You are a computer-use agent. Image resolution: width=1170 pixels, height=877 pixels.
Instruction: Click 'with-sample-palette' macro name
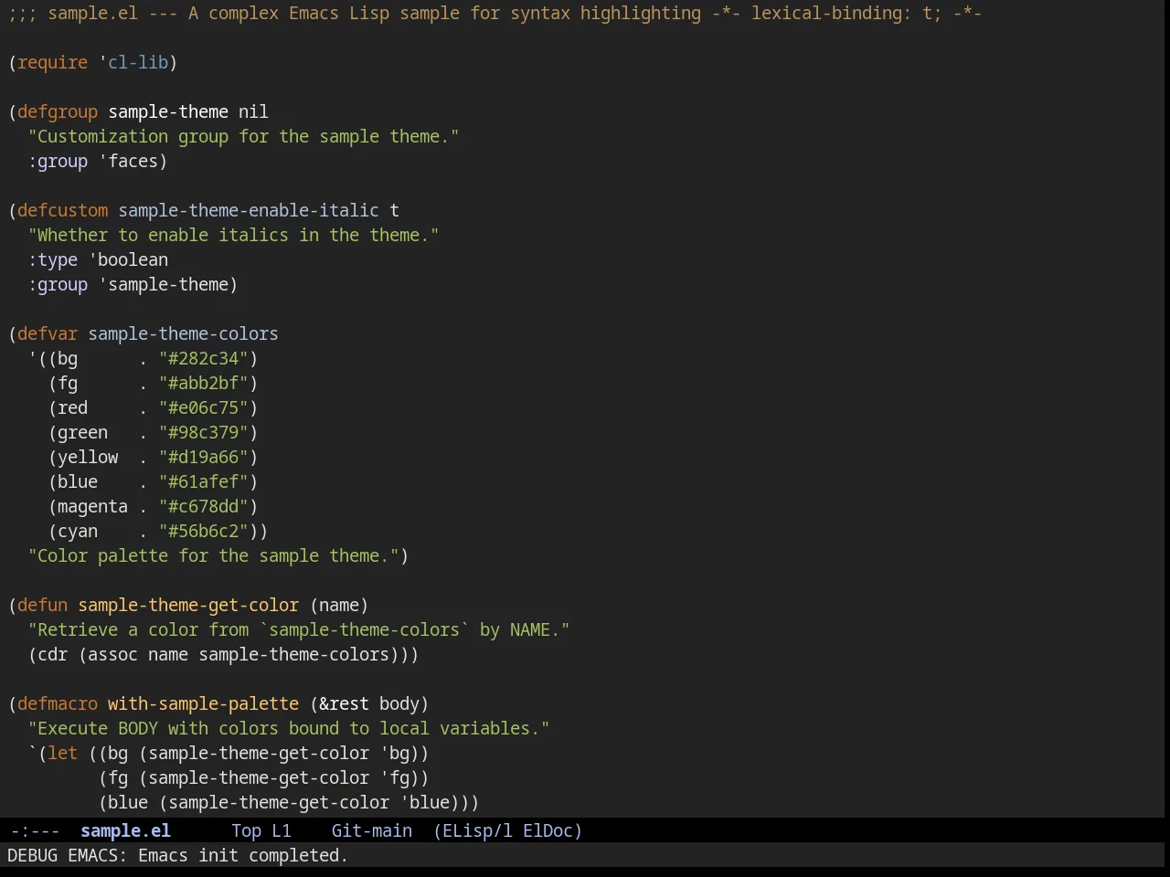tap(203, 703)
